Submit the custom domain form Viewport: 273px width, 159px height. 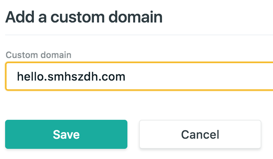point(66,134)
